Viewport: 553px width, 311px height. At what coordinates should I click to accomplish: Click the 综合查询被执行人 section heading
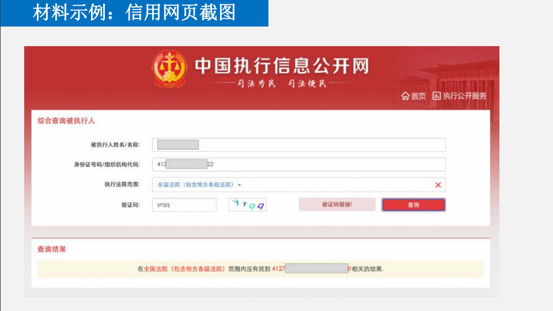tap(66, 121)
